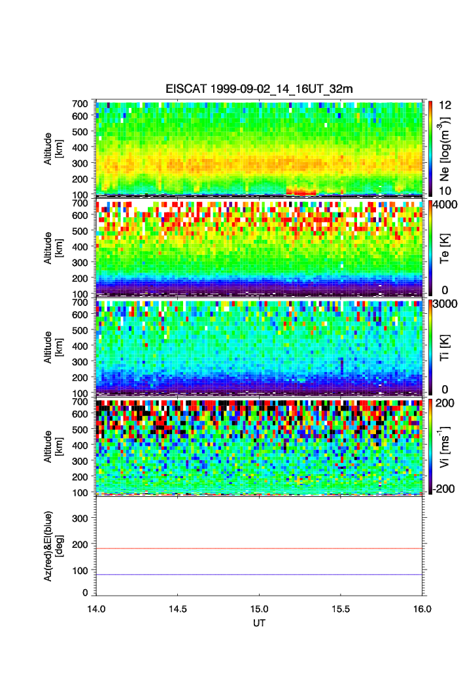Click the 14.0 tick label on the UT axis
This screenshot has width=463, height=695.
click(x=97, y=608)
